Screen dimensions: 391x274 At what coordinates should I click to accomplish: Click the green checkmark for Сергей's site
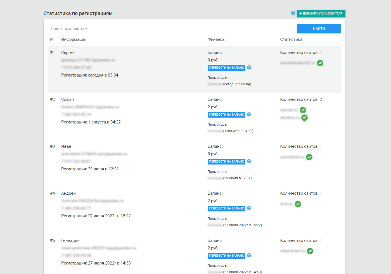click(320, 63)
